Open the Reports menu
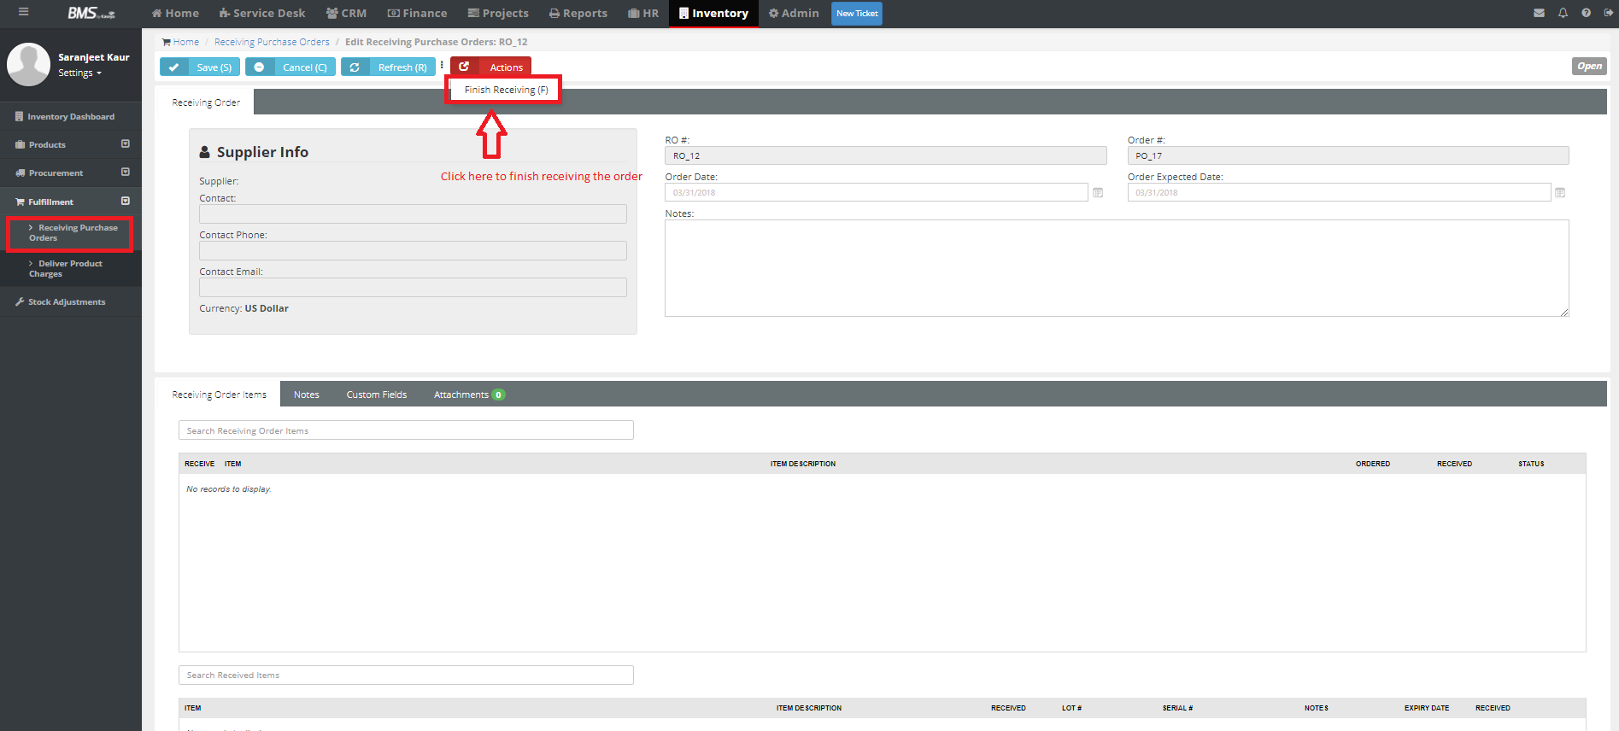 click(578, 14)
